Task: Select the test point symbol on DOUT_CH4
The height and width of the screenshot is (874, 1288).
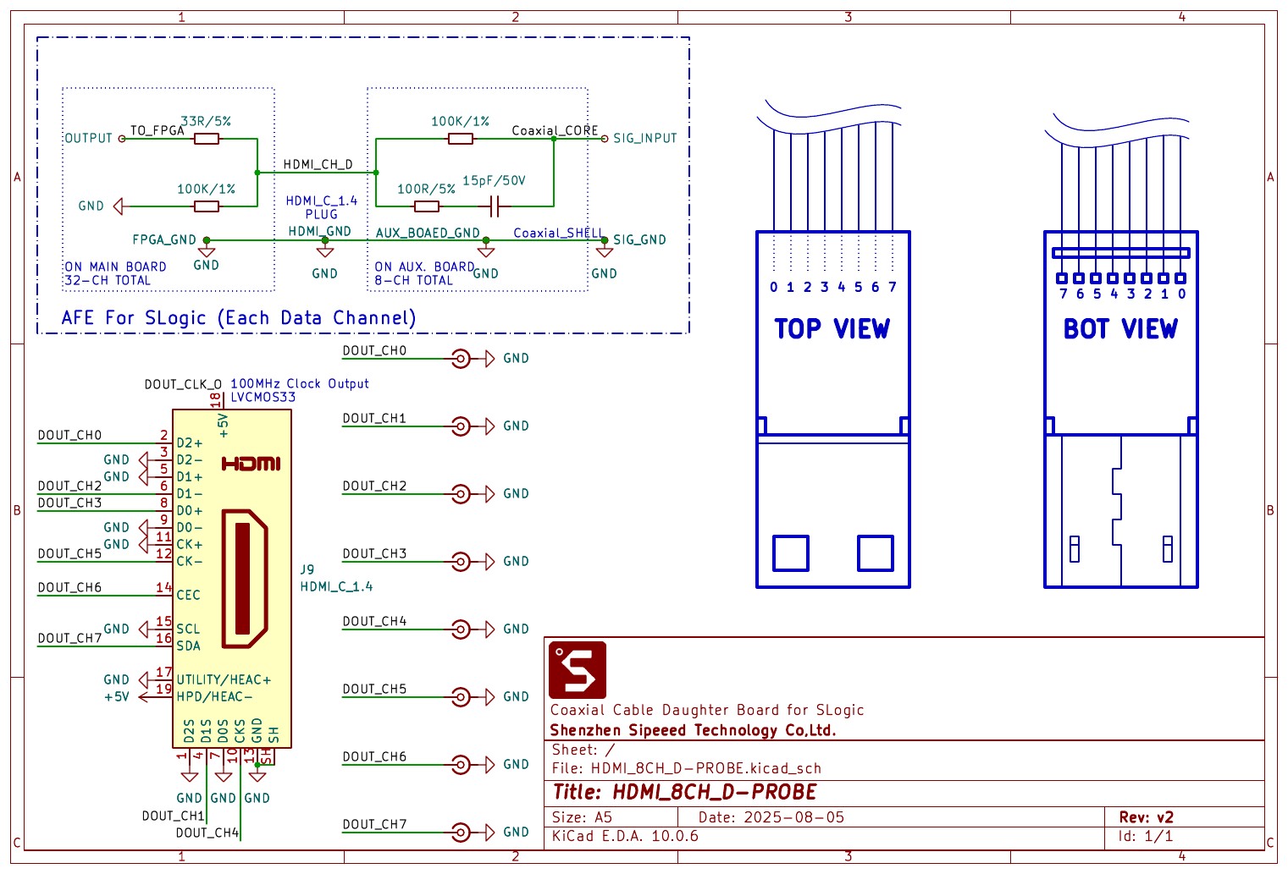Action: [x=461, y=629]
